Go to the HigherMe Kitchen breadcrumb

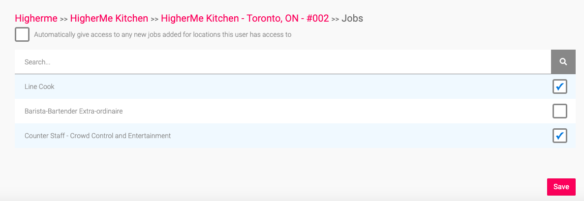[109, 18]
